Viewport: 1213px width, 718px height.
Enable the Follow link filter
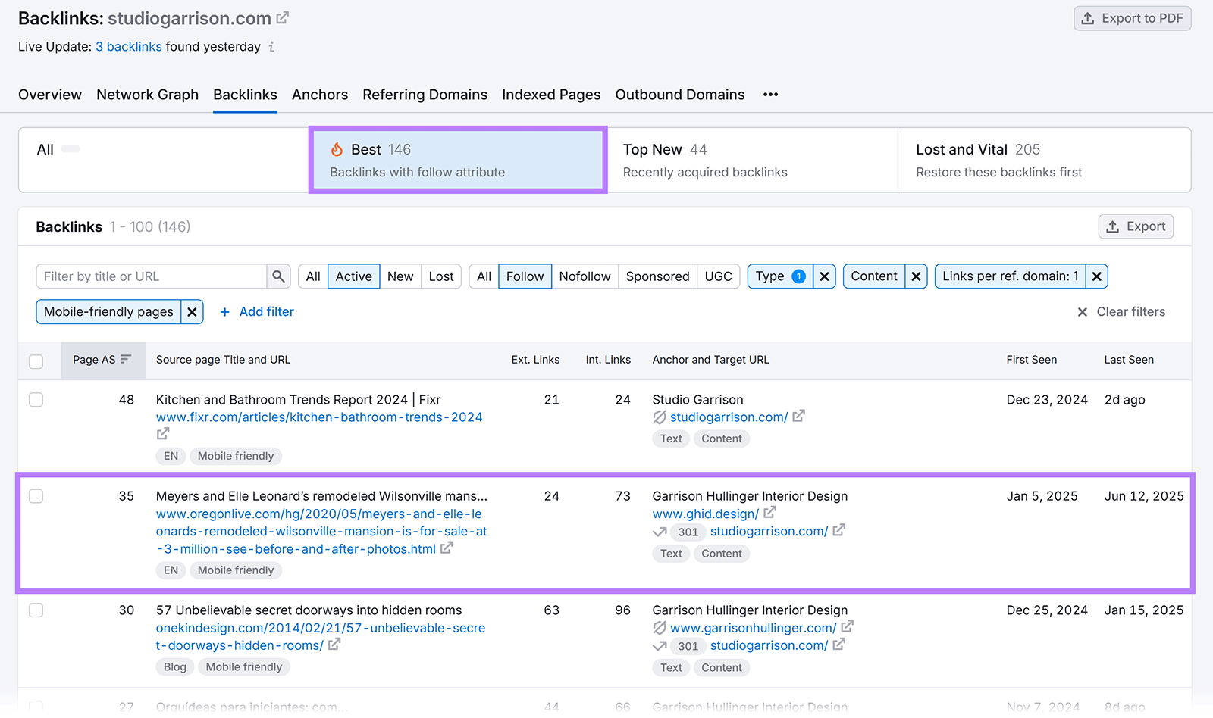point(525,276)
